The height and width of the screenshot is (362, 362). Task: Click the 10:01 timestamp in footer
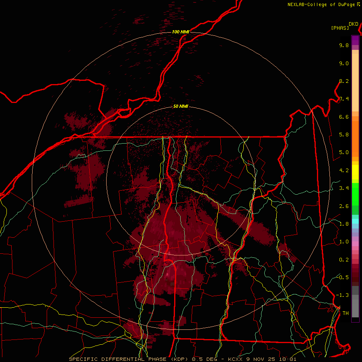[x=288, y=359]
